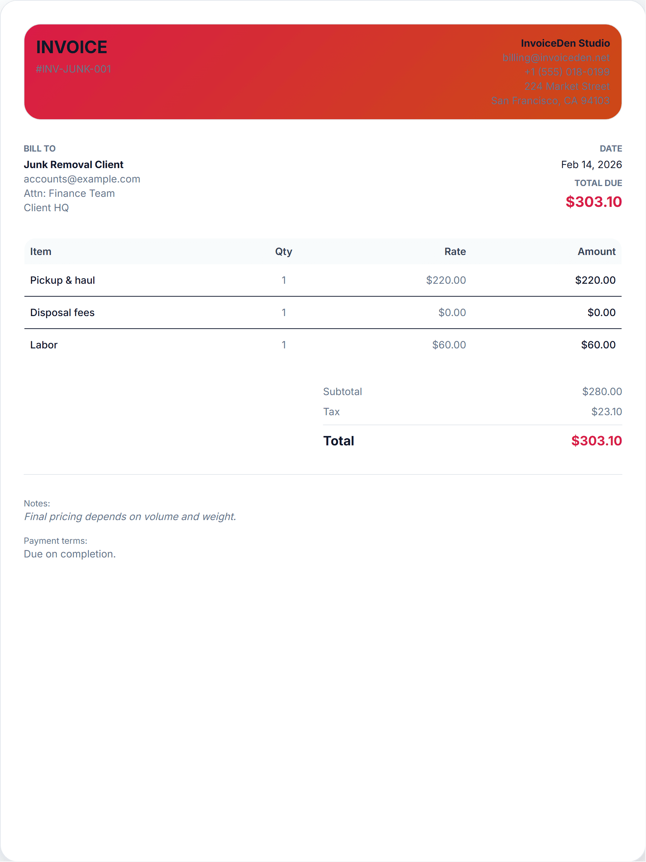Click the Item column header
Image resolution: width=646 pixels, height=862 pixels.
[41, 251]
